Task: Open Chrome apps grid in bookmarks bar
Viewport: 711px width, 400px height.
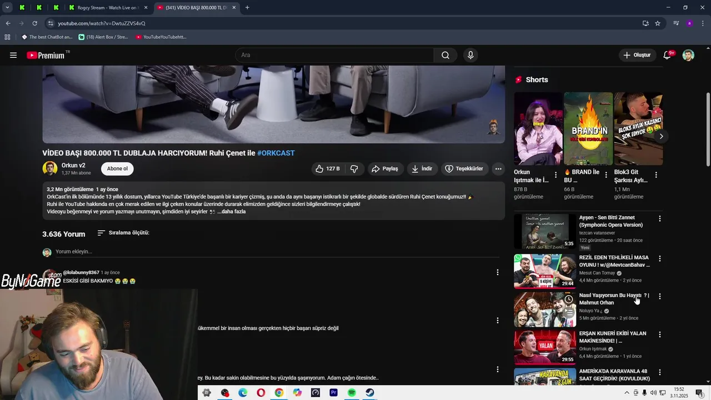Action: point(7,37)
